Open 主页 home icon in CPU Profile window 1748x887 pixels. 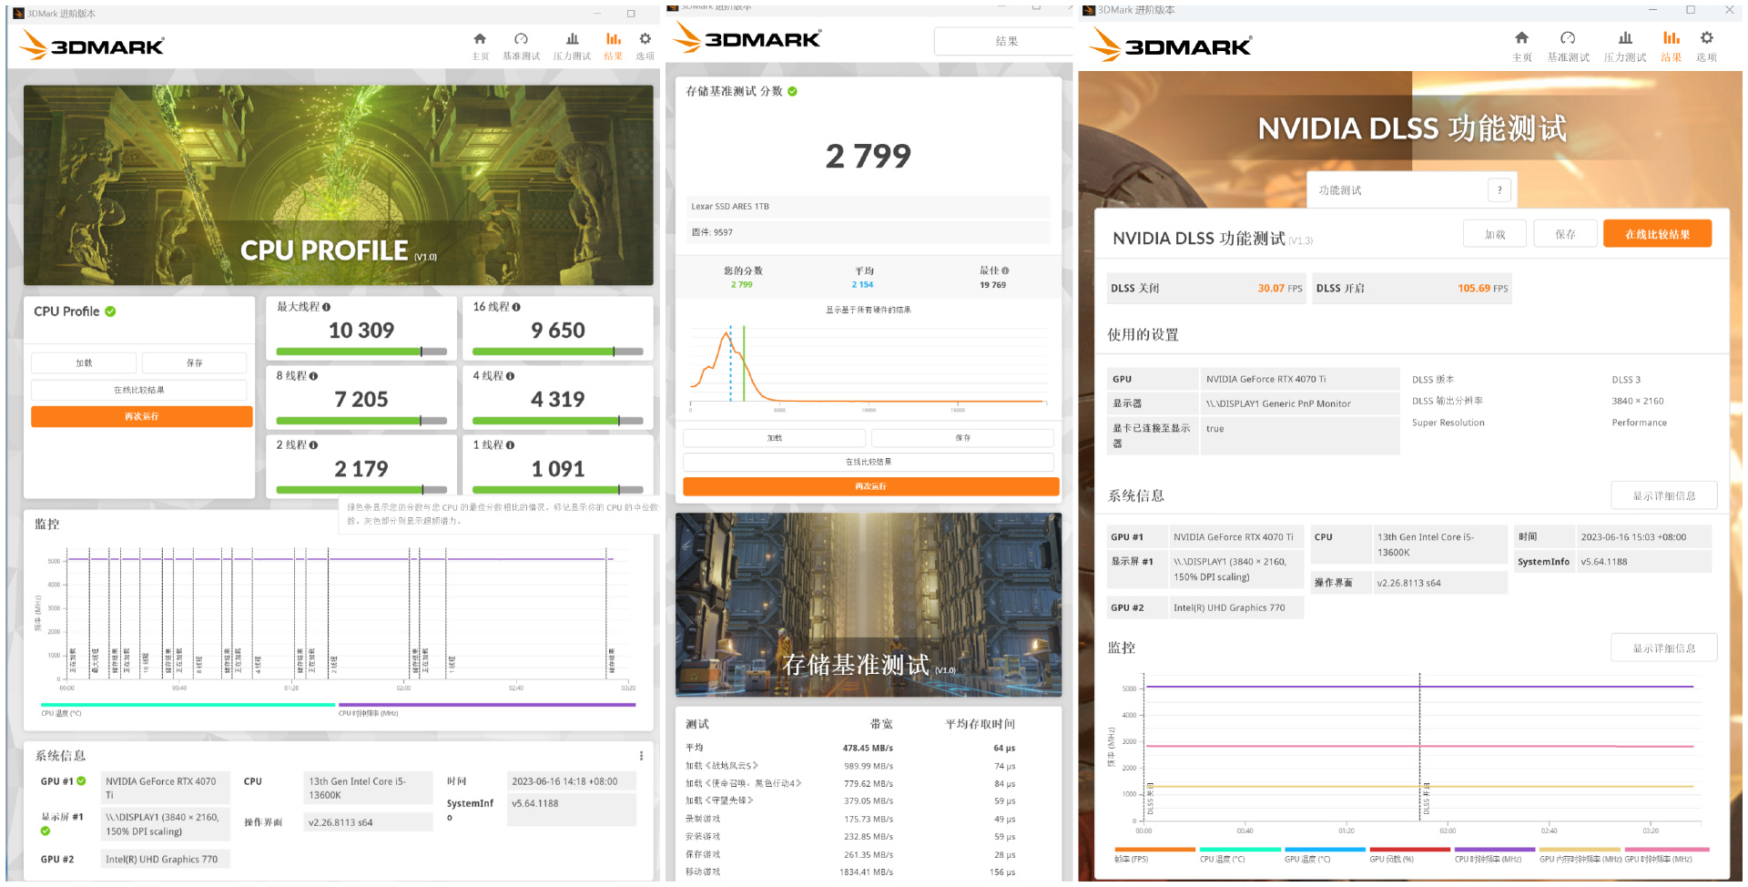480,39
